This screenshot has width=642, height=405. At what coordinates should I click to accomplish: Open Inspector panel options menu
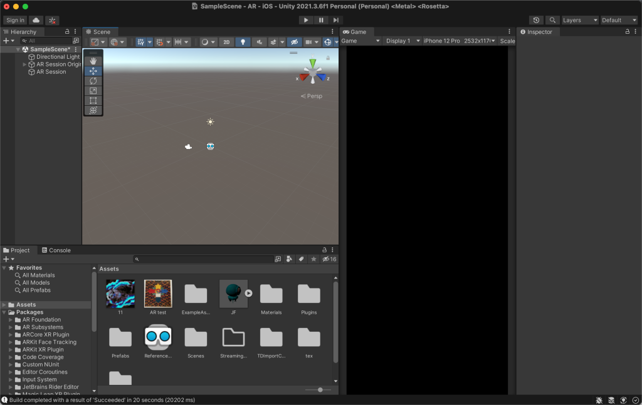636,31
